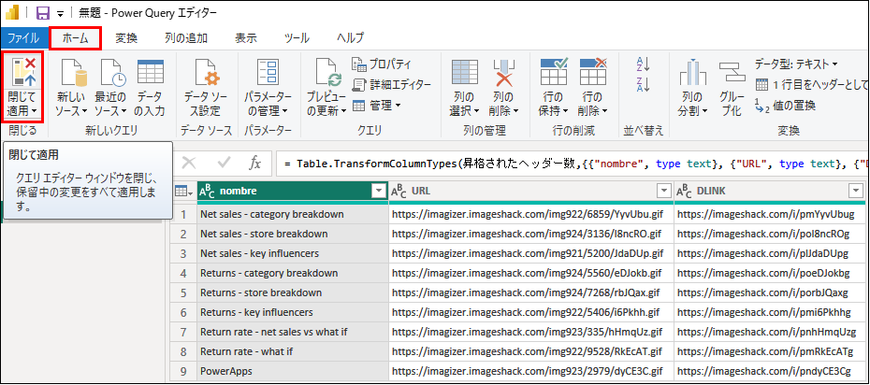
Task: Open the nombre column filter dropdown
Action: [379, 192]
